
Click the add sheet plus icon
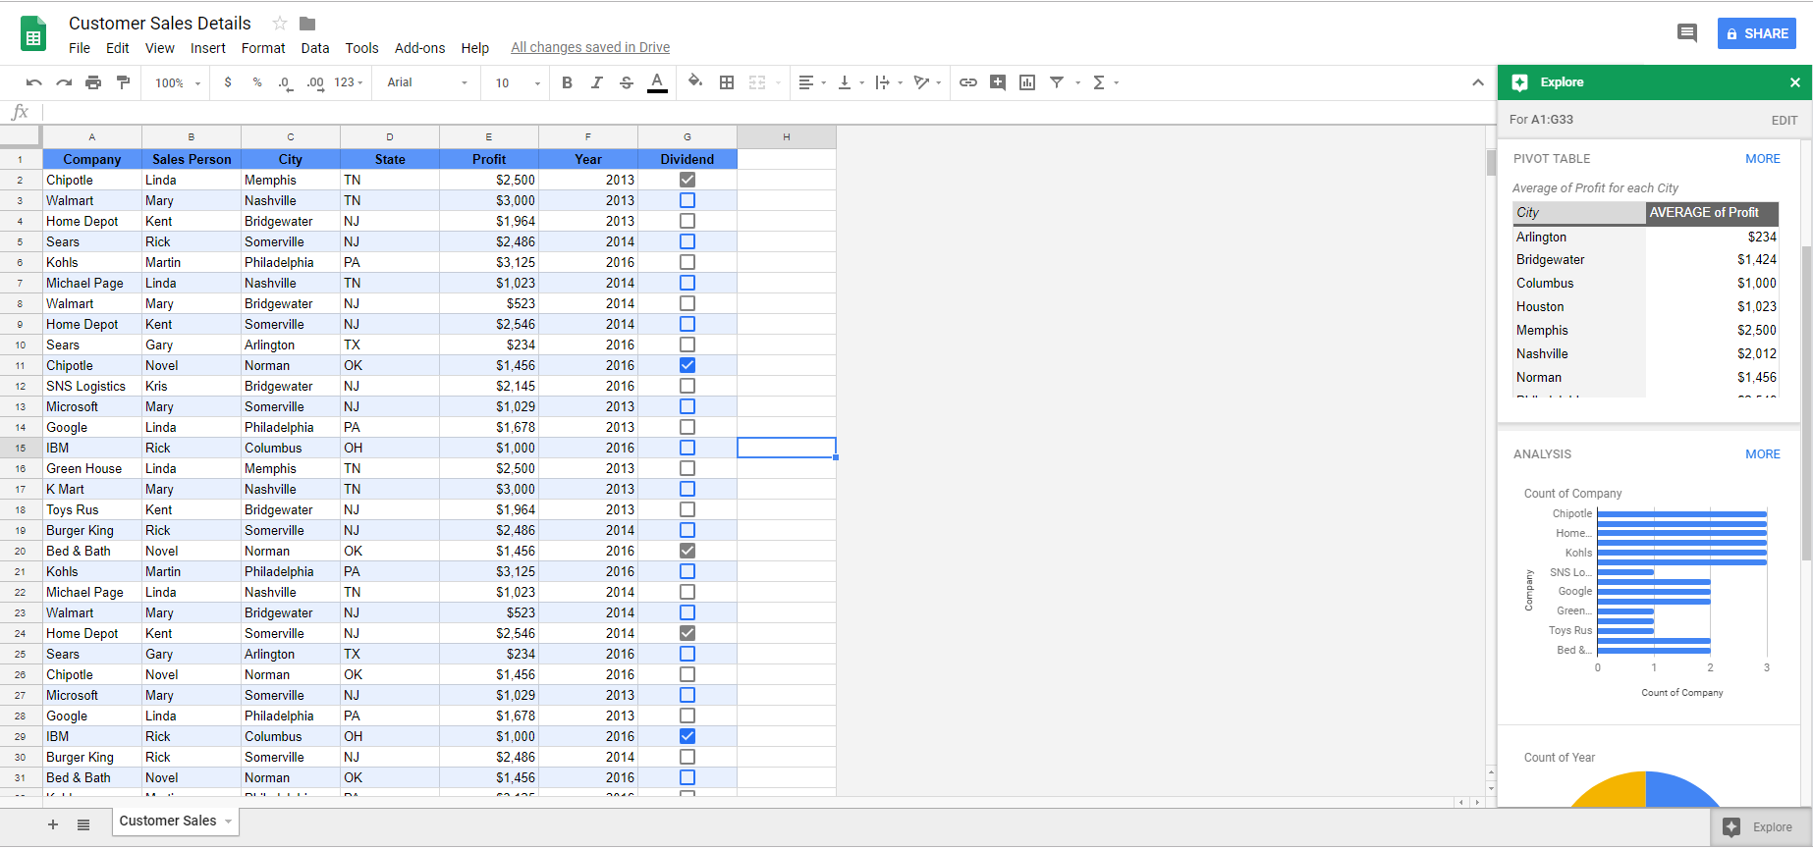click(x=53, y=824)
